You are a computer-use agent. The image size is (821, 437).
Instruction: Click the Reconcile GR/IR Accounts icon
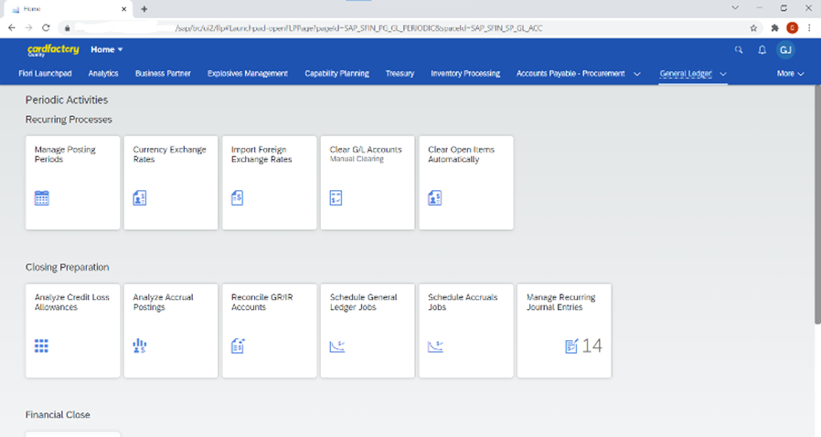click(238, 346)
